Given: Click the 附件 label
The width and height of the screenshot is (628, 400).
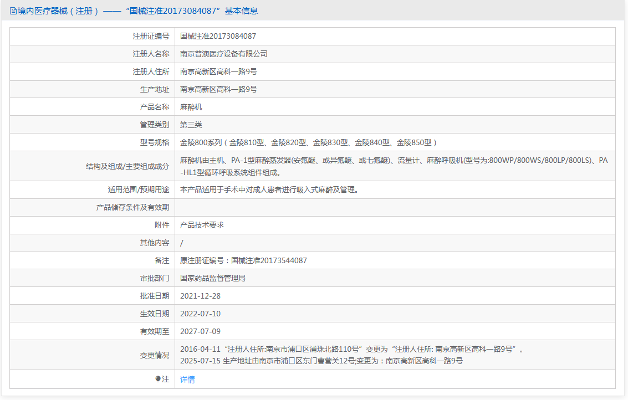Looking at the screenshot, I should [162, 225].
